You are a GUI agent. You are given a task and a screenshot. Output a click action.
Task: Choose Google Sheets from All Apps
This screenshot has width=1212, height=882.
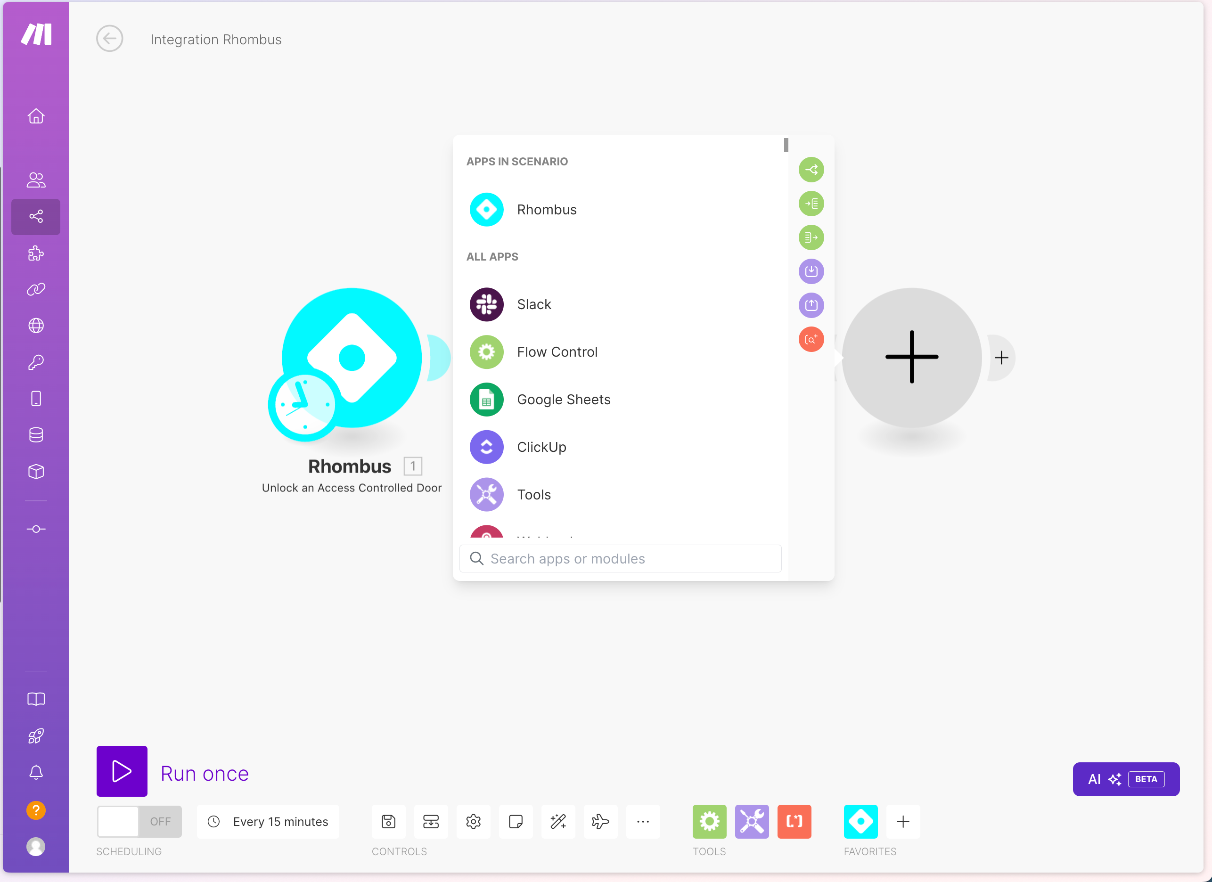pyautogui.click(x=620, y=400)
